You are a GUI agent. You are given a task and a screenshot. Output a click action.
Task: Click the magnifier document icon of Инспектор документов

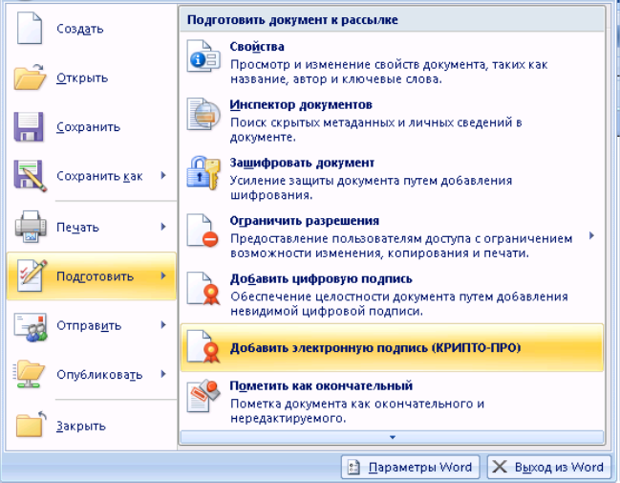203,114
